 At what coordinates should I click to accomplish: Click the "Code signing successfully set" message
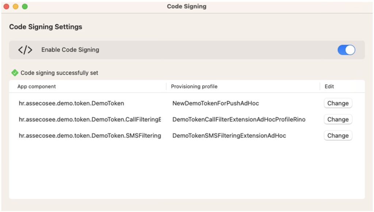[x=59, y=73]
